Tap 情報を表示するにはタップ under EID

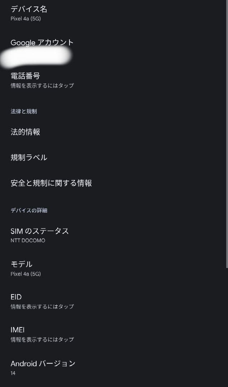[x=42, y=307]
